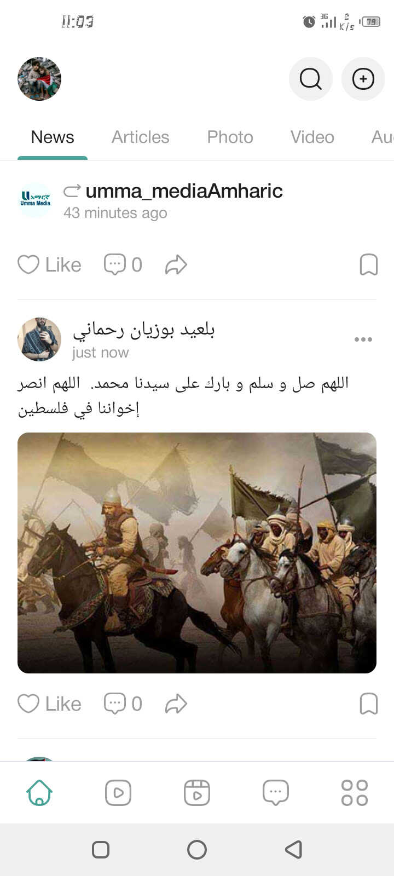394x876 pixels.
Task: Open your profile avatar at top
Action: (x=39, y=79)
